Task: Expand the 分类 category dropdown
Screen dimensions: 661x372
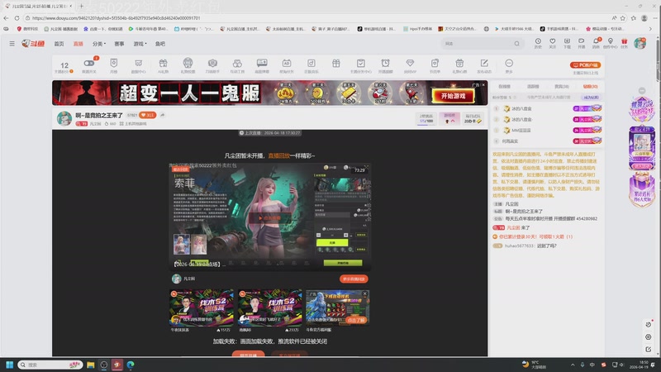Action: 99,44
